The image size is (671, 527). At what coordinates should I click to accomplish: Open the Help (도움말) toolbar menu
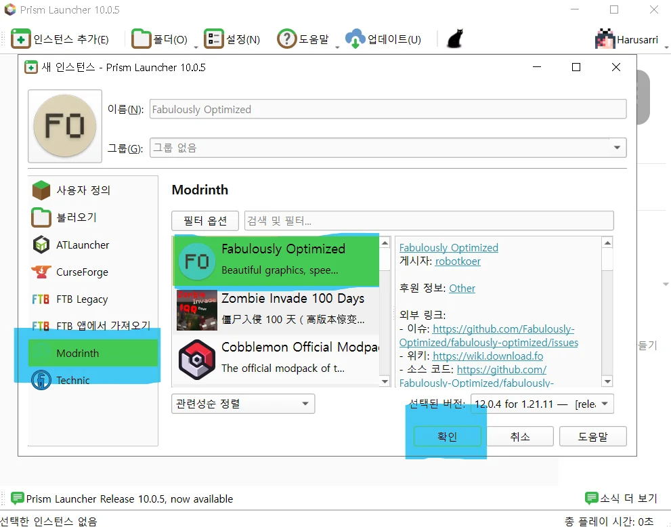[x=303, y=39]
